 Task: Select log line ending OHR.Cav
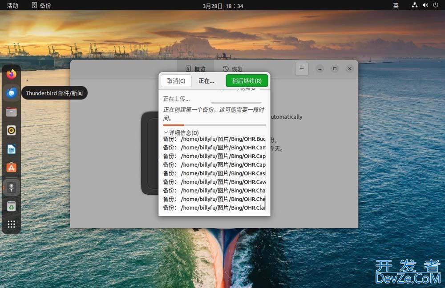pyautogui.click(x=214, y=182)
